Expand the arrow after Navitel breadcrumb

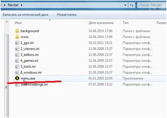[x=22, y=5]
